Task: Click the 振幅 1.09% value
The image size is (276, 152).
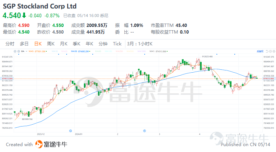Action: click(x=137, y=25)
